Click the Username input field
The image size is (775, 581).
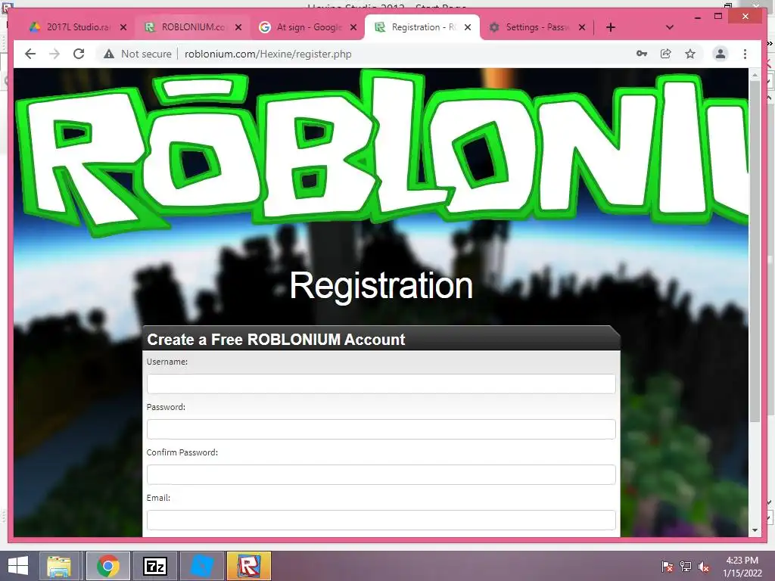[381, 384]
